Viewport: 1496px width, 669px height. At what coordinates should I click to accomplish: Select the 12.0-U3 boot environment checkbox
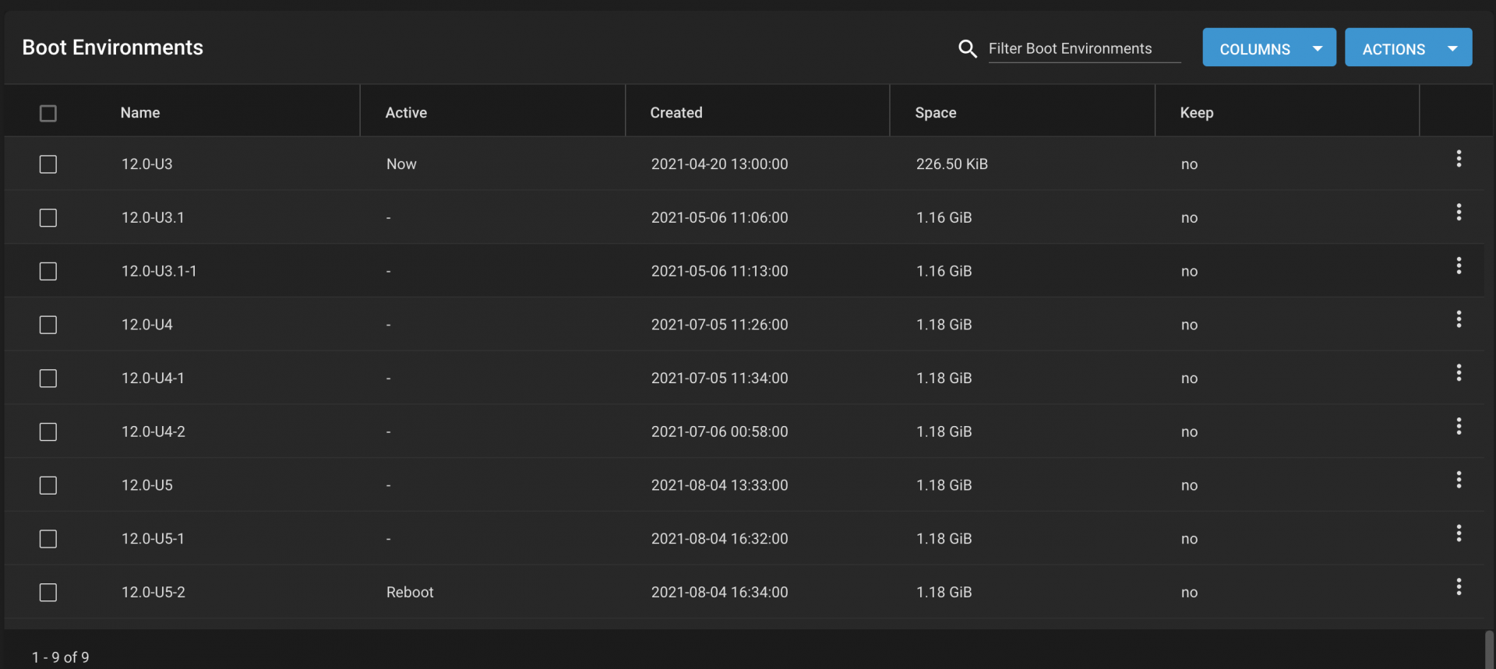pos(48,164)
